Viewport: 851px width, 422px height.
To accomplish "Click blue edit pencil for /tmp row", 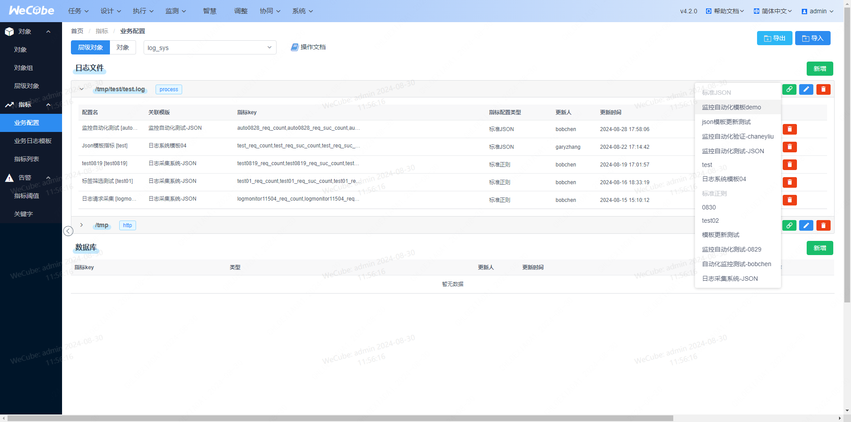I will [x=806, y=225].
